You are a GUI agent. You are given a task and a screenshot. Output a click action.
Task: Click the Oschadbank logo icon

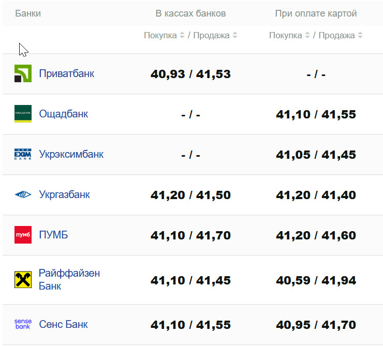(x=23, y=114)
